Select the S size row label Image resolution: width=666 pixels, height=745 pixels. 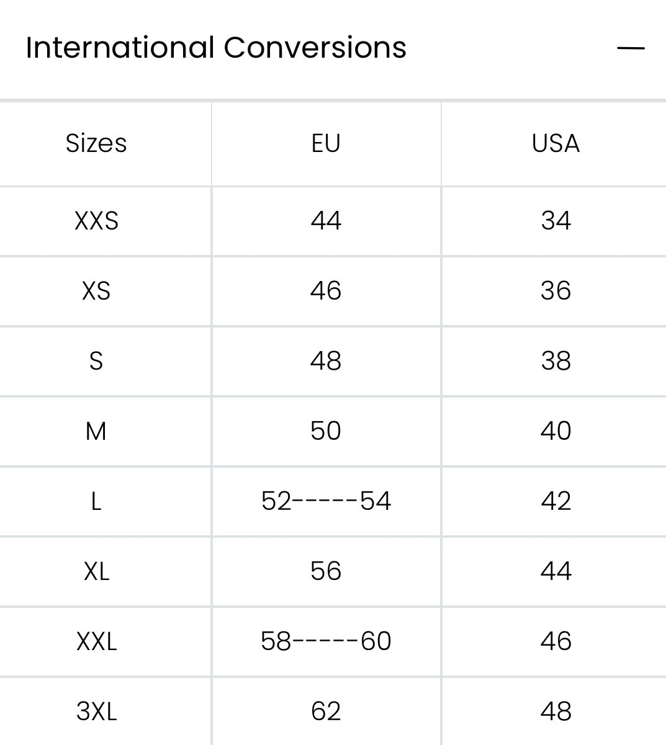point(96,361)
